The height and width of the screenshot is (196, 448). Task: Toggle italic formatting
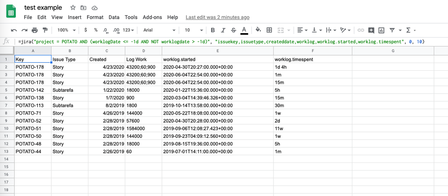click(x=223, y=30)
